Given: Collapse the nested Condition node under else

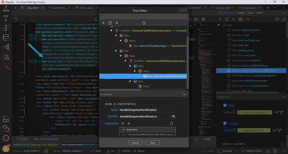Looking at the screenshot, I should tap(125, 61).
